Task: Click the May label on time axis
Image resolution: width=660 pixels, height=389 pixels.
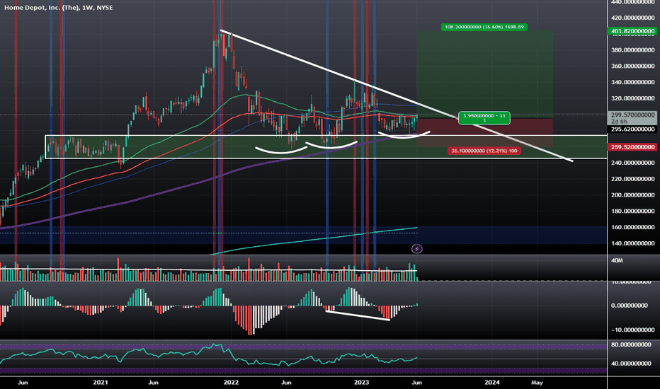Action: (537, 382)
